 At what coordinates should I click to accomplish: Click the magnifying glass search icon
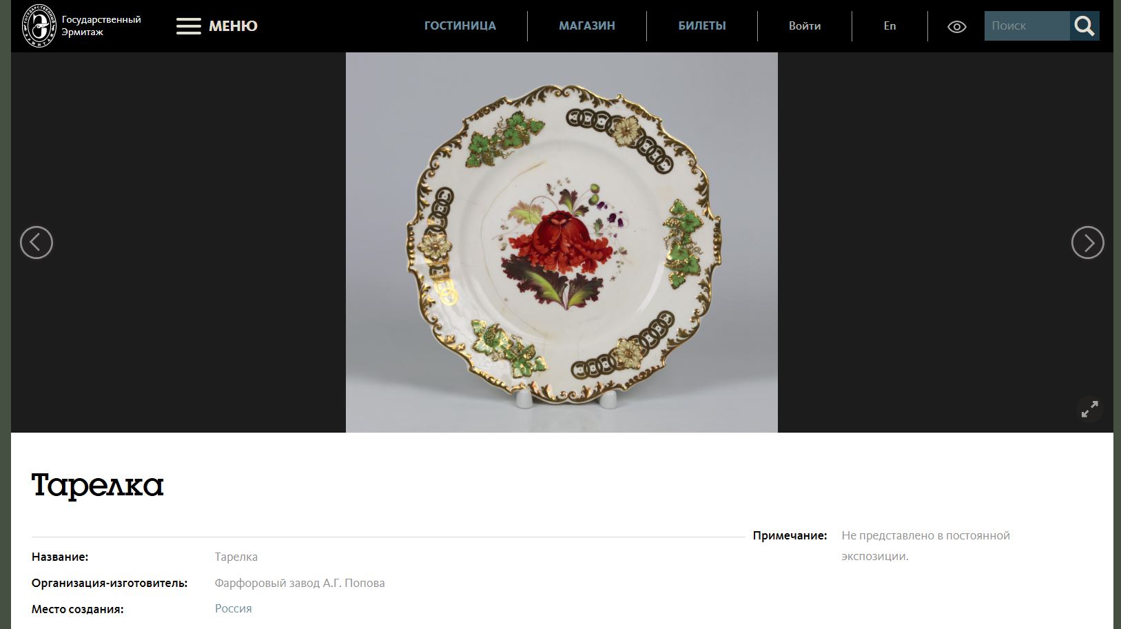pyautogui.click(x=1084, y=26)
